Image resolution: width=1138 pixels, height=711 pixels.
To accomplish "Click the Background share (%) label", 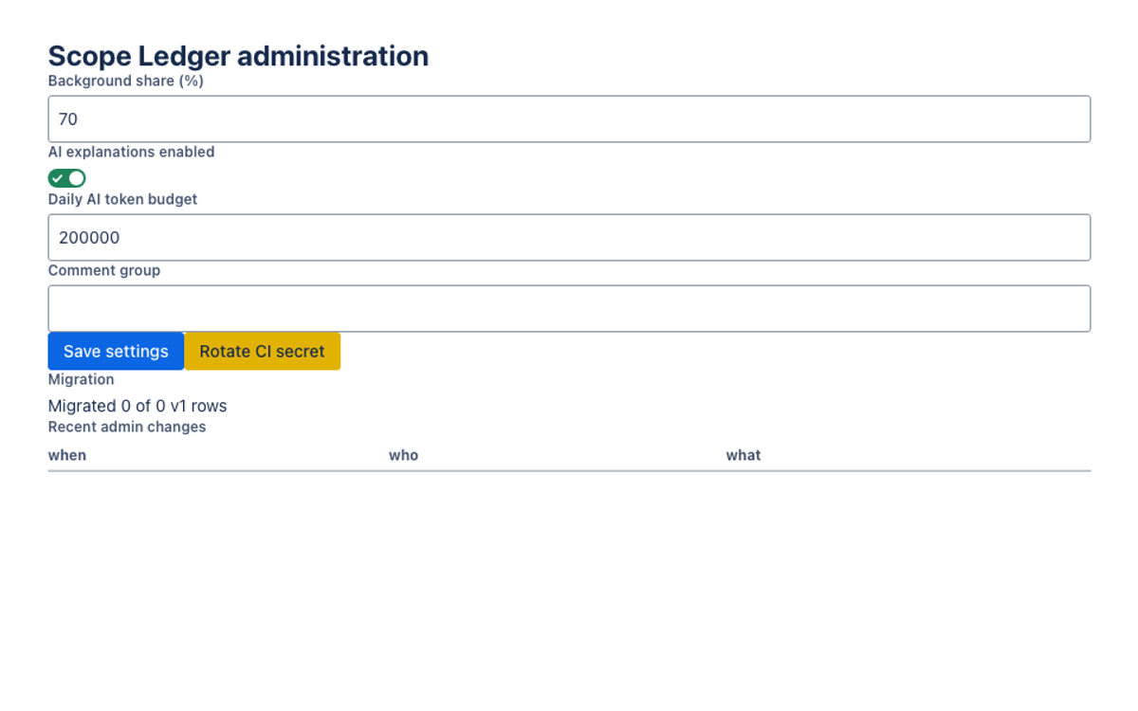I will (126, 81).
